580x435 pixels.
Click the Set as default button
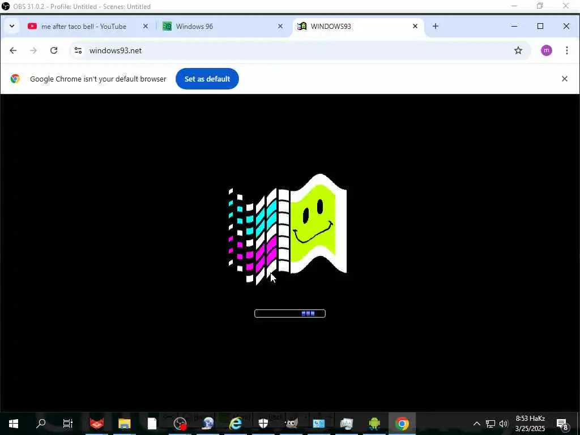click(x=207, y=79)
